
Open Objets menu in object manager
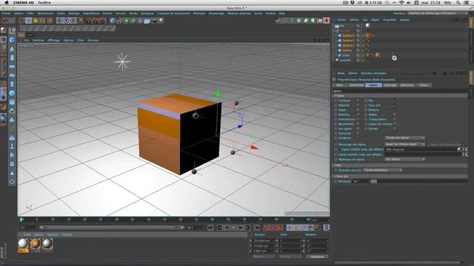(375, 20)
